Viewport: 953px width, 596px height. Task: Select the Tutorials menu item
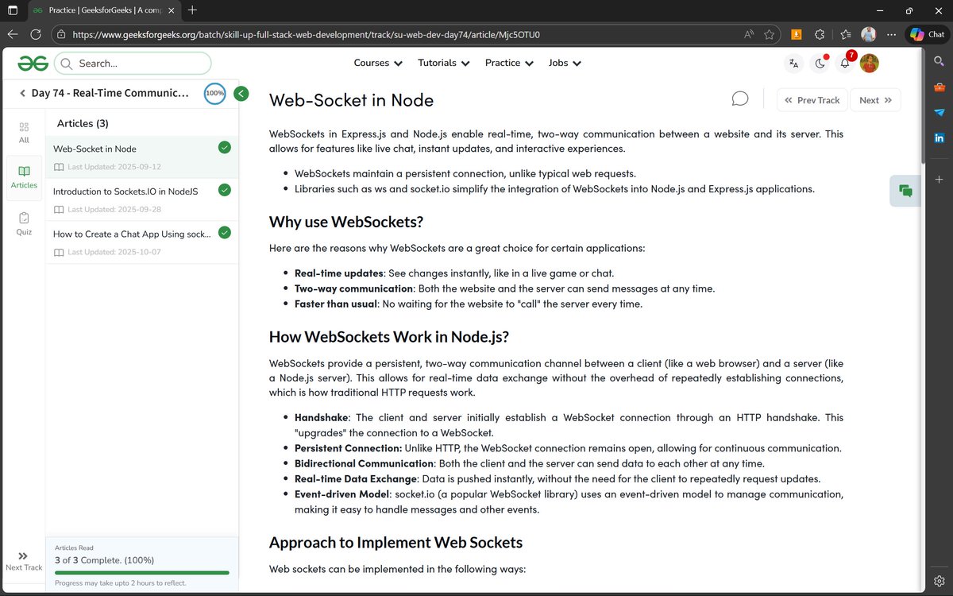[x=442, y=63]
